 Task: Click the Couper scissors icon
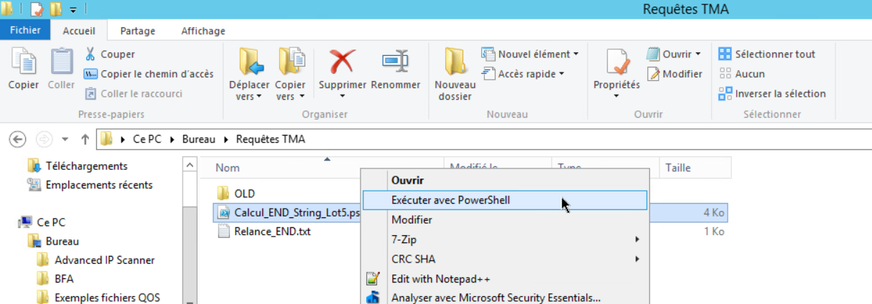click(91, 54)
